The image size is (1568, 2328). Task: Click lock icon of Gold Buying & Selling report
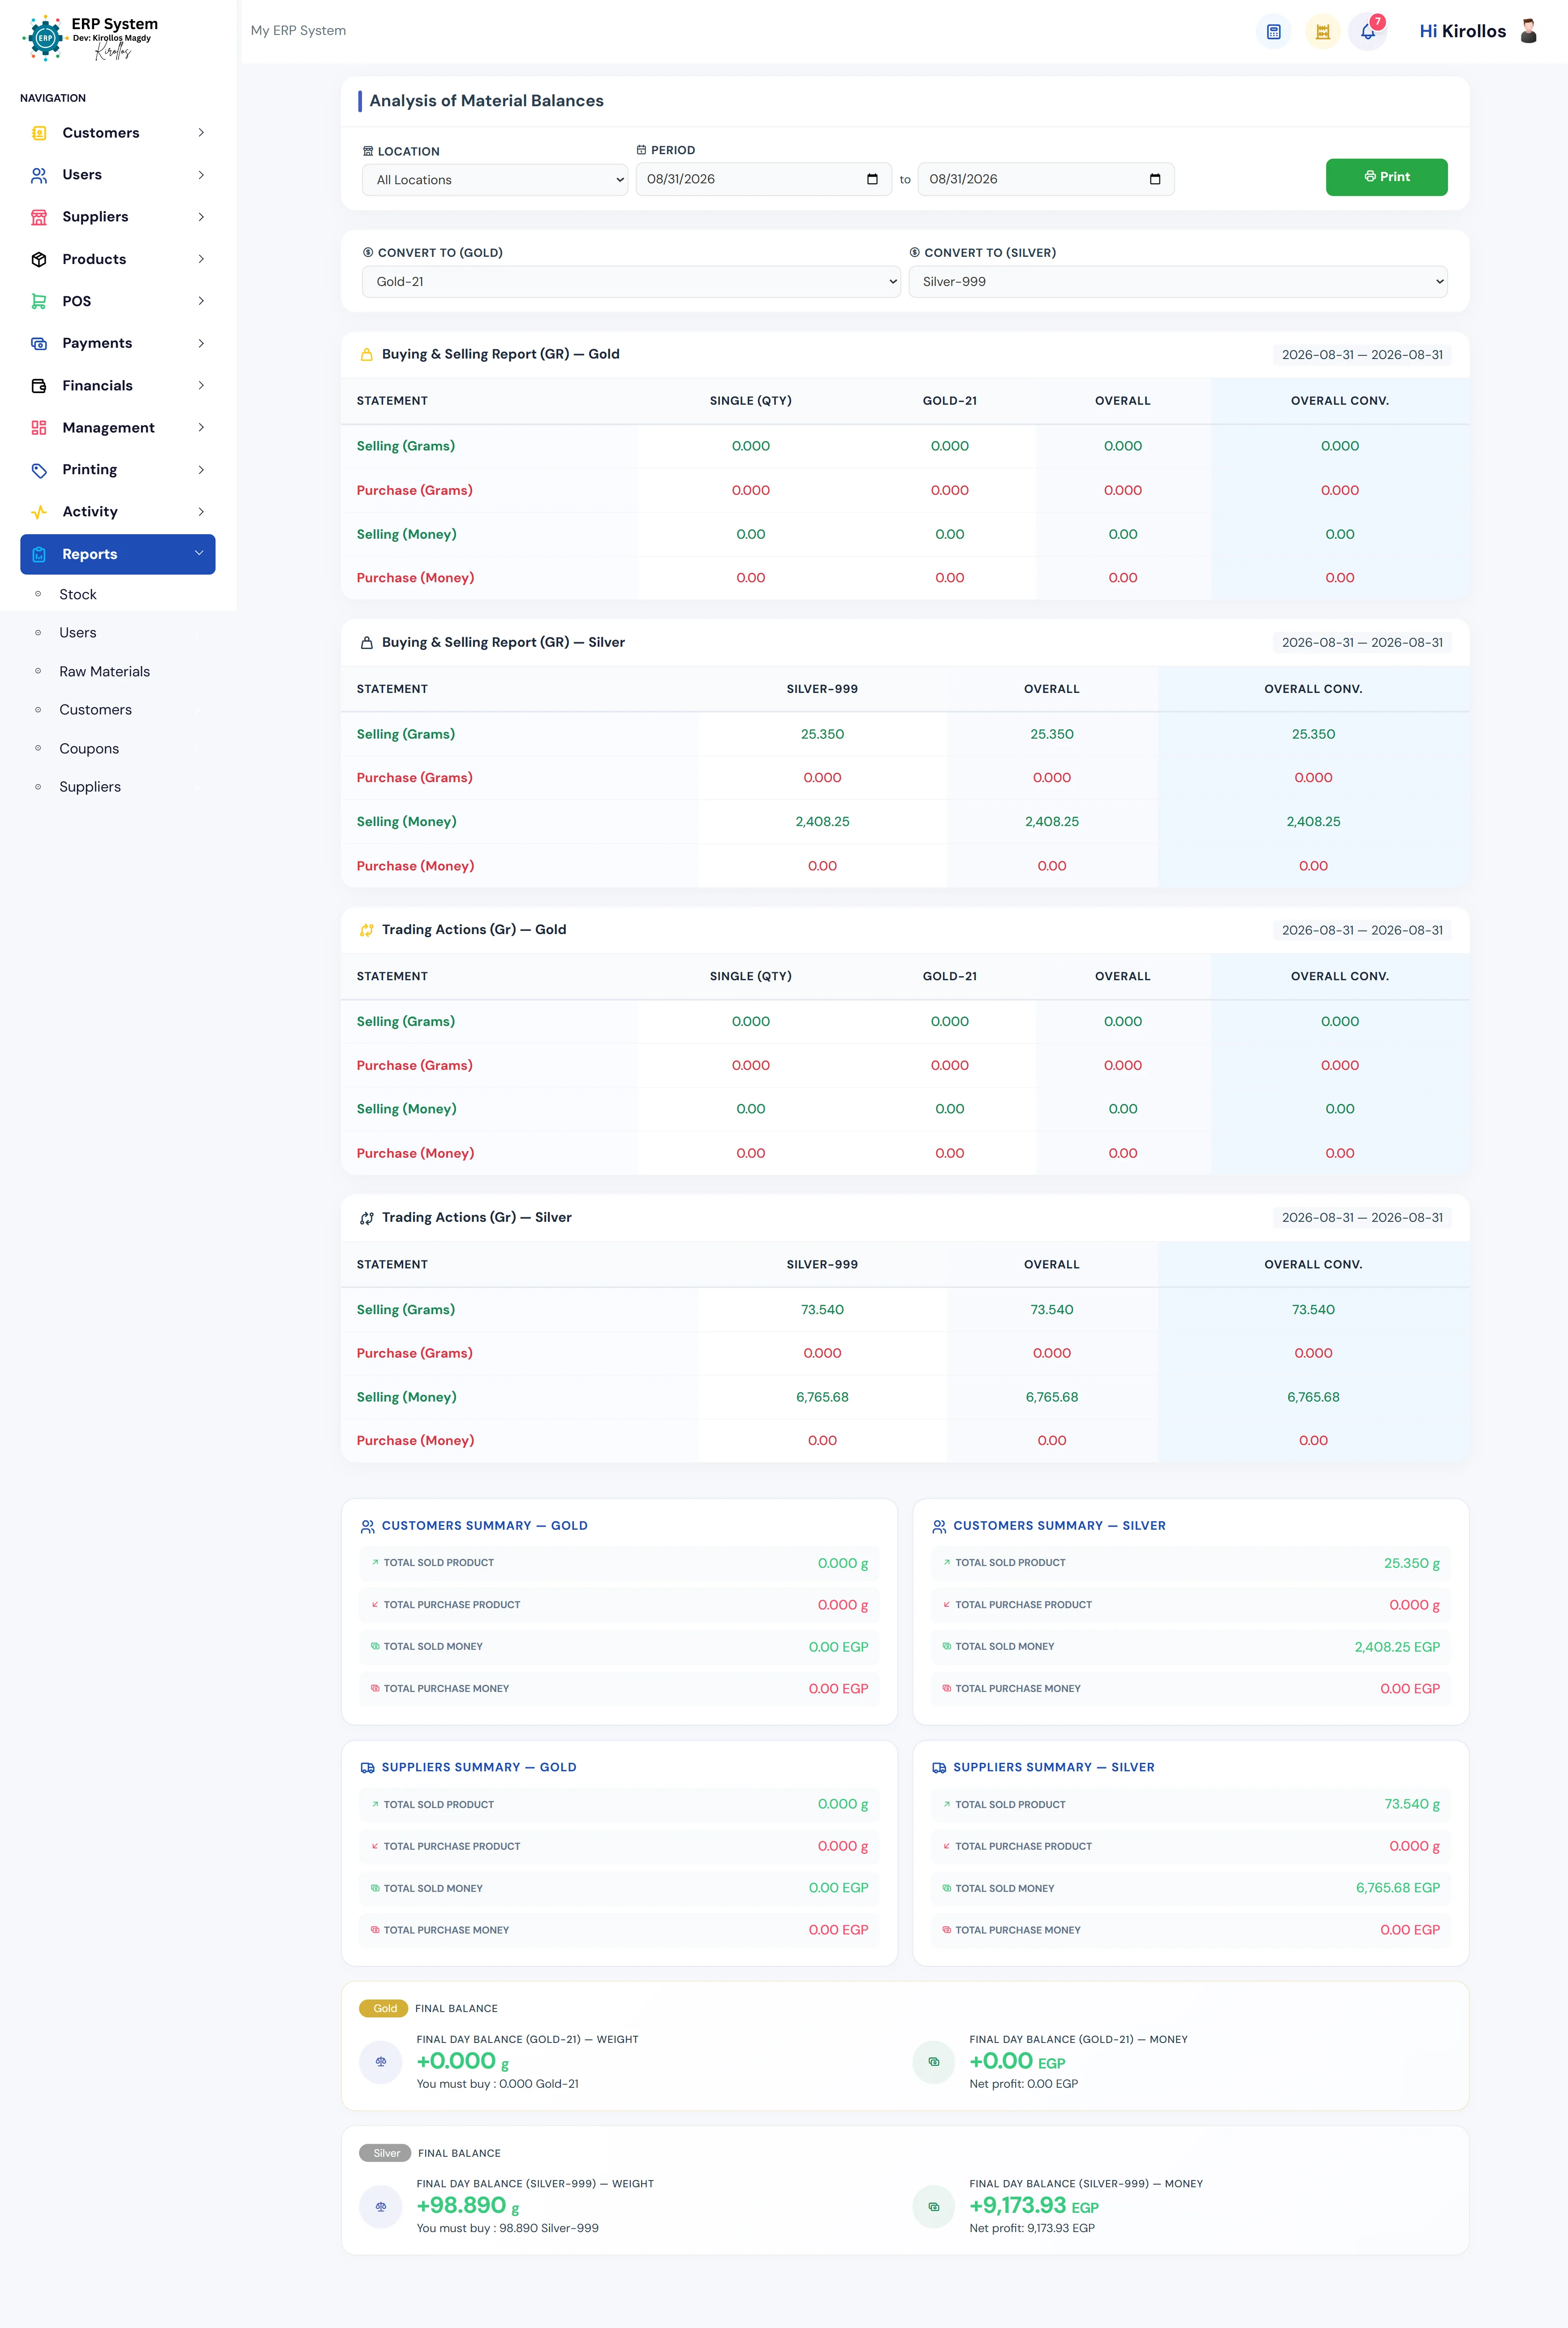pos(367,354)
